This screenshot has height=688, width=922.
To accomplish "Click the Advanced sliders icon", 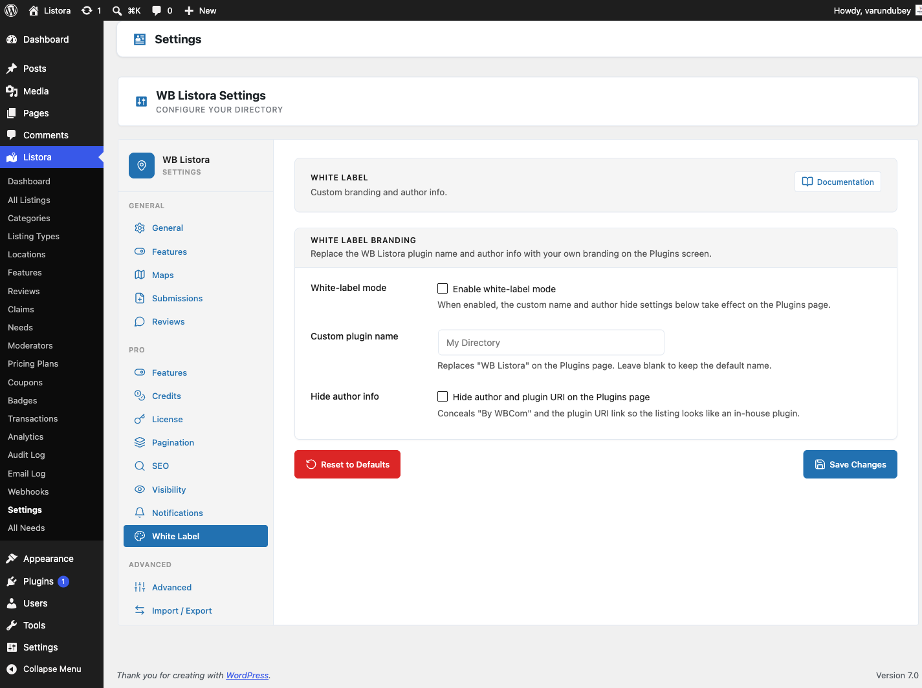I will (x=140, y=587).
